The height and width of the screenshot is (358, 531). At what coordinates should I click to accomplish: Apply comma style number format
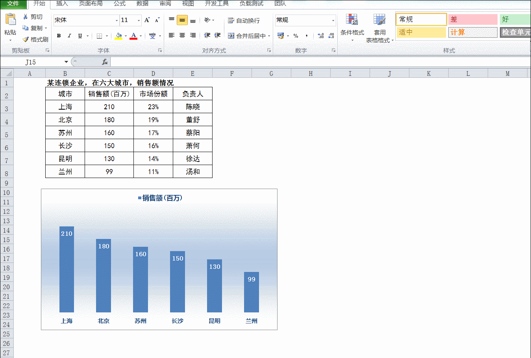[x=306, y=36]
